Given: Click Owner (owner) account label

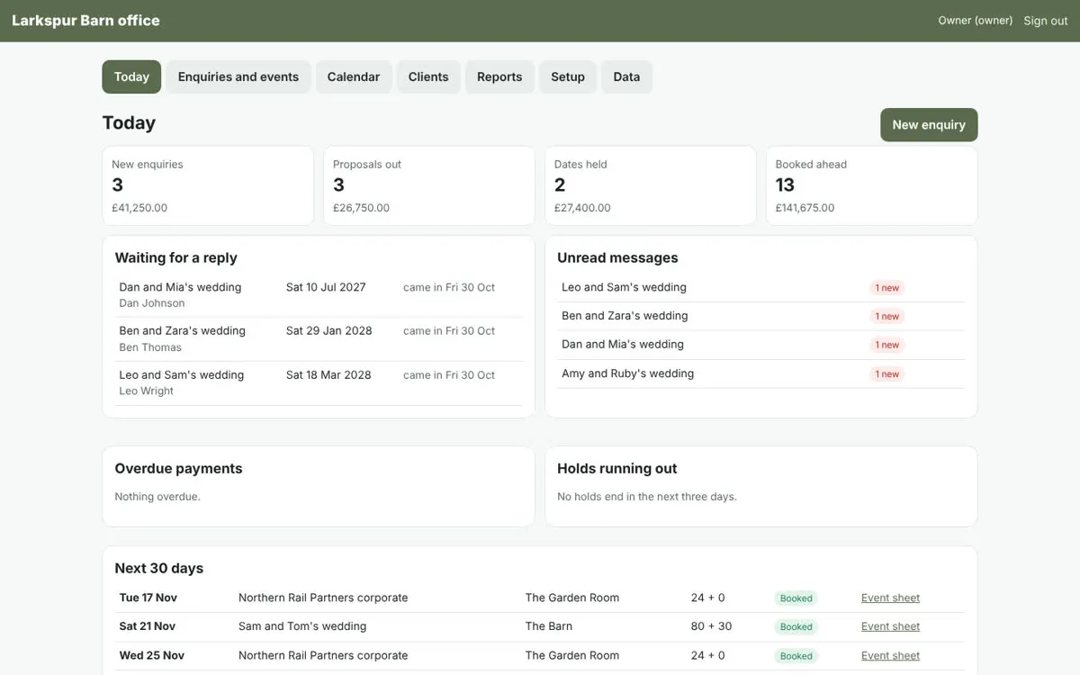Looking at the screenshot, I should click(x=975, y=21).
